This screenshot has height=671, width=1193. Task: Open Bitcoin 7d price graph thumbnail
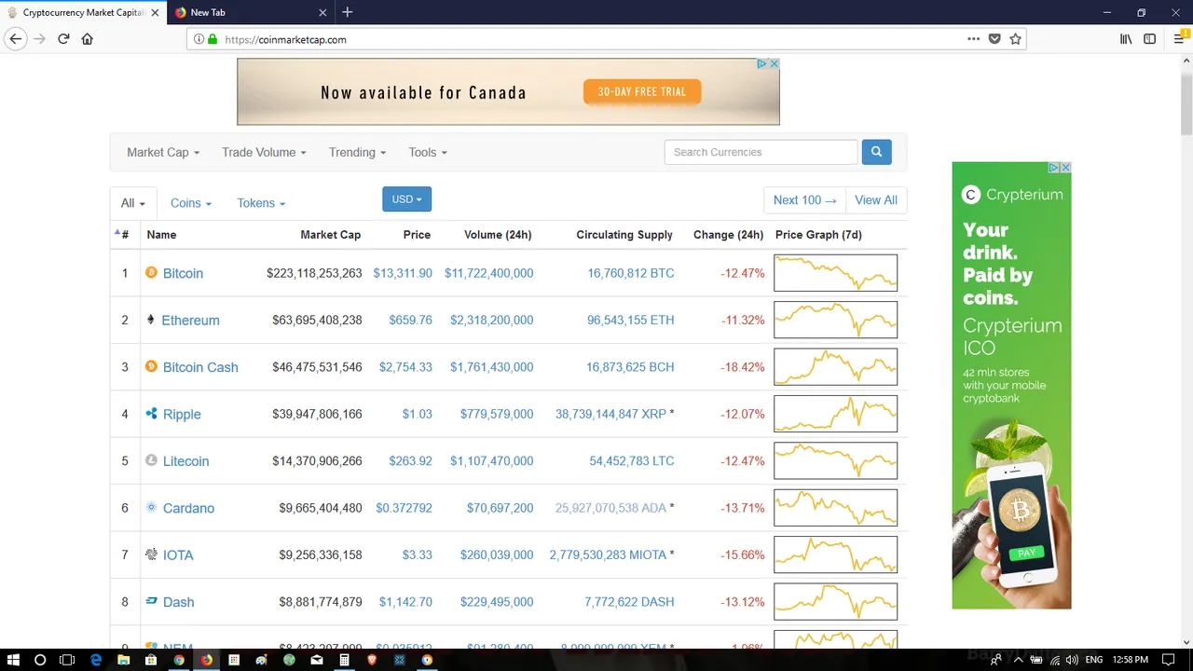[x=835, y=273]
